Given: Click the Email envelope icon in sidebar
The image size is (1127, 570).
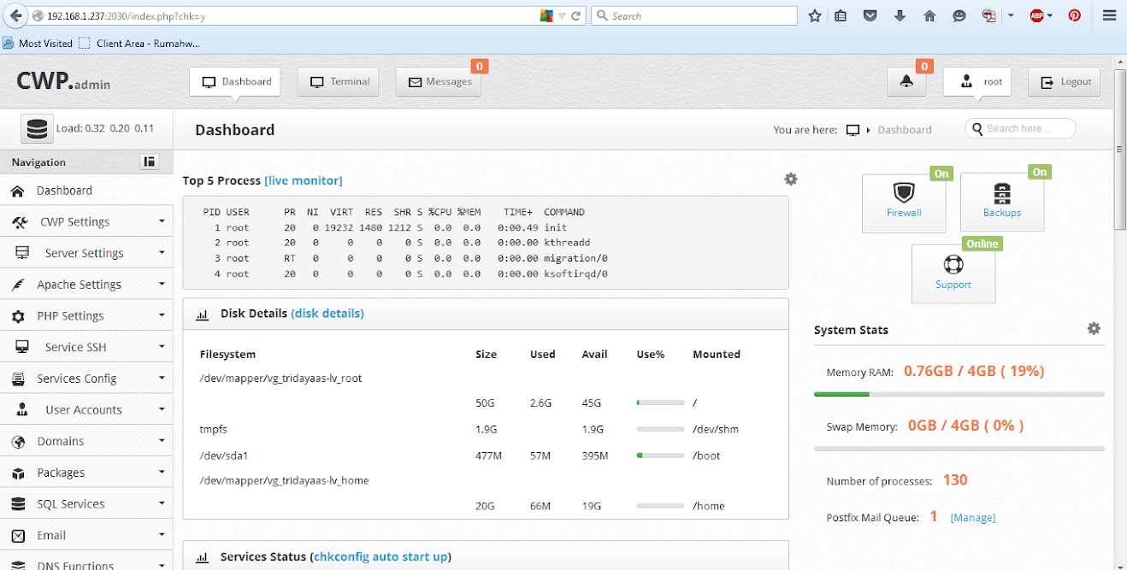Looking at the screenshot, I should pos(18,536).
